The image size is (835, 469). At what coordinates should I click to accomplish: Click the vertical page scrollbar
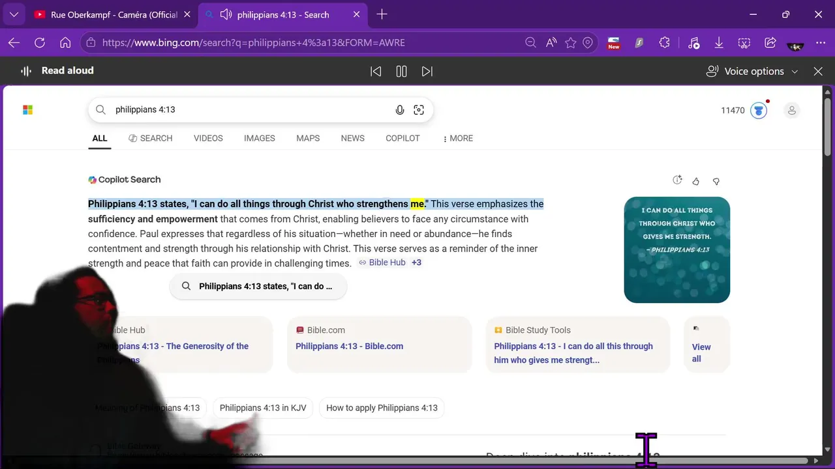827,127
